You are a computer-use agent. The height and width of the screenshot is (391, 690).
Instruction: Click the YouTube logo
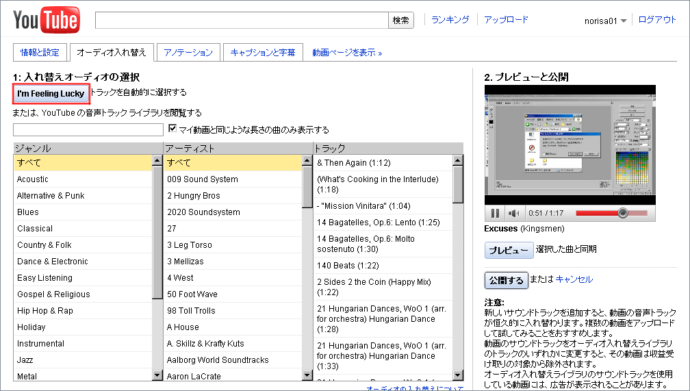47,20
